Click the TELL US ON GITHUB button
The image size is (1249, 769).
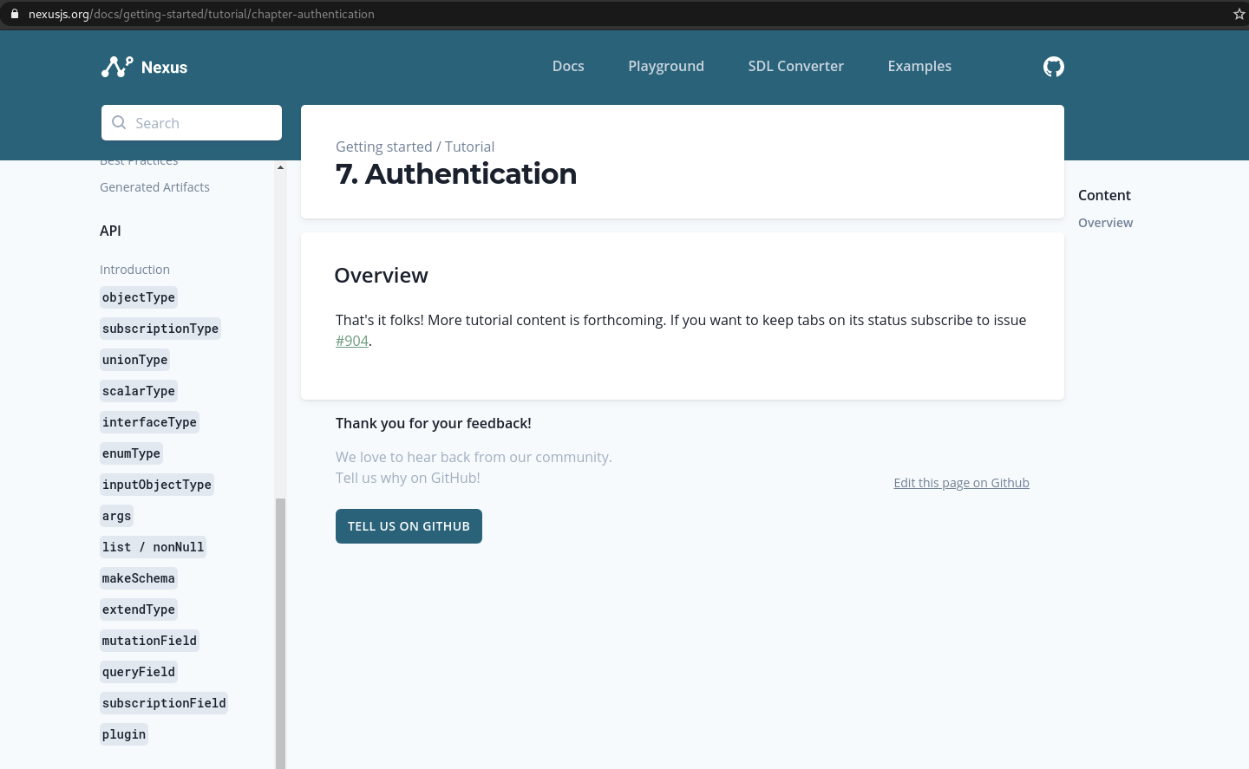(x=409, y=526)
